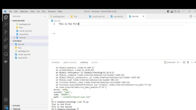
Task: Toggle the primary side bar layout icon
Action: coord(168,11)
